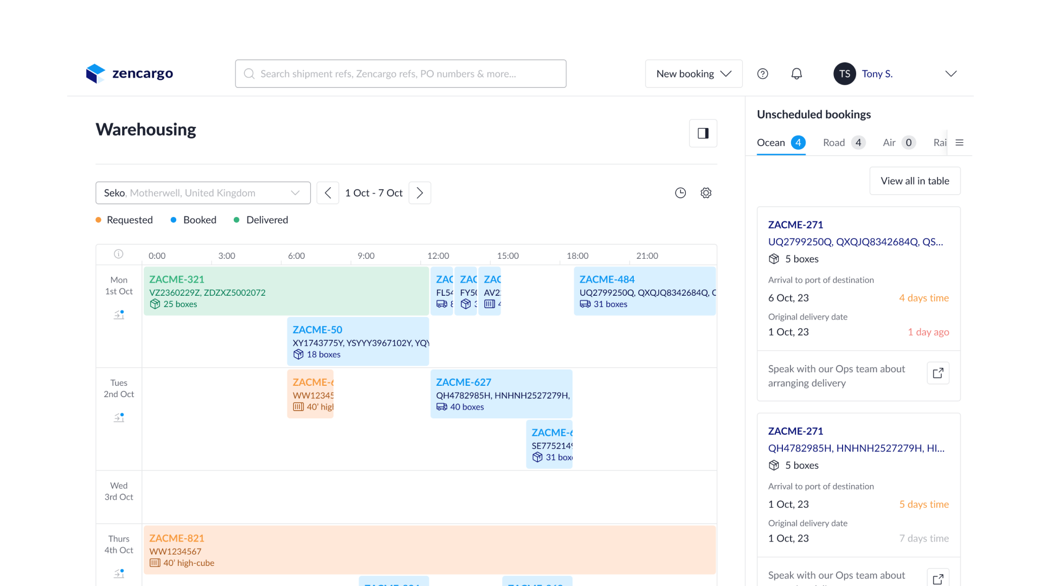Switch to the Ocean tab

point(781,143)
